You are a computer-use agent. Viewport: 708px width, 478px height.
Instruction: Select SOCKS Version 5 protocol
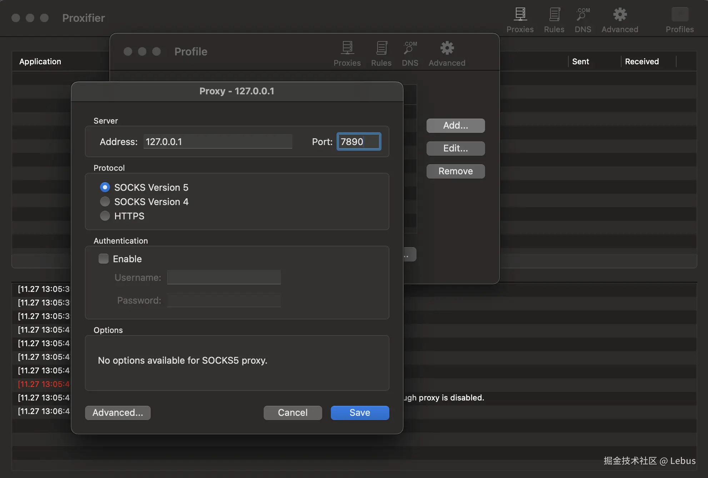click(x=105, y=187)
